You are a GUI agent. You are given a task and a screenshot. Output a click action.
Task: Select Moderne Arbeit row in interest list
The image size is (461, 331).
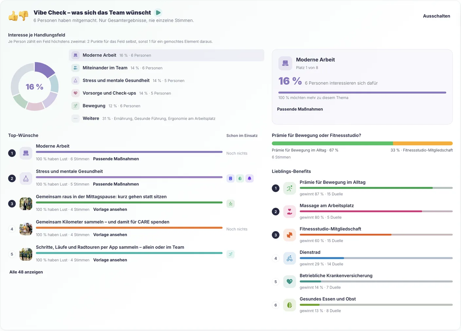tap(166, 55)
